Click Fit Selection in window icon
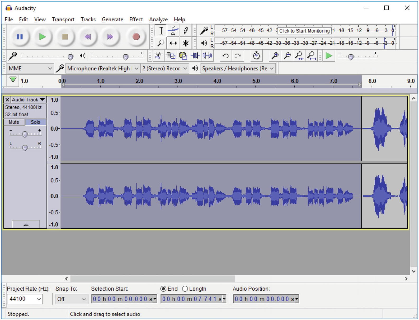 pyautogui.click(x=299, y=56)
